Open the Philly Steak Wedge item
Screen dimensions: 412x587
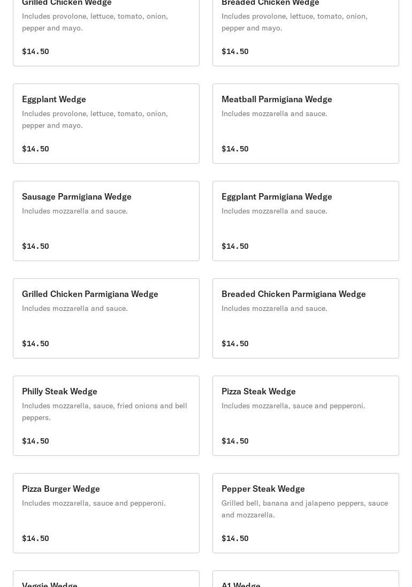click(x=106, y=416)
